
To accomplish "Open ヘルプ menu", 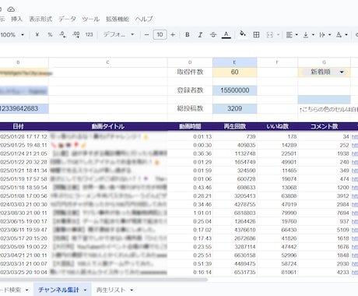I will [144, 19].
